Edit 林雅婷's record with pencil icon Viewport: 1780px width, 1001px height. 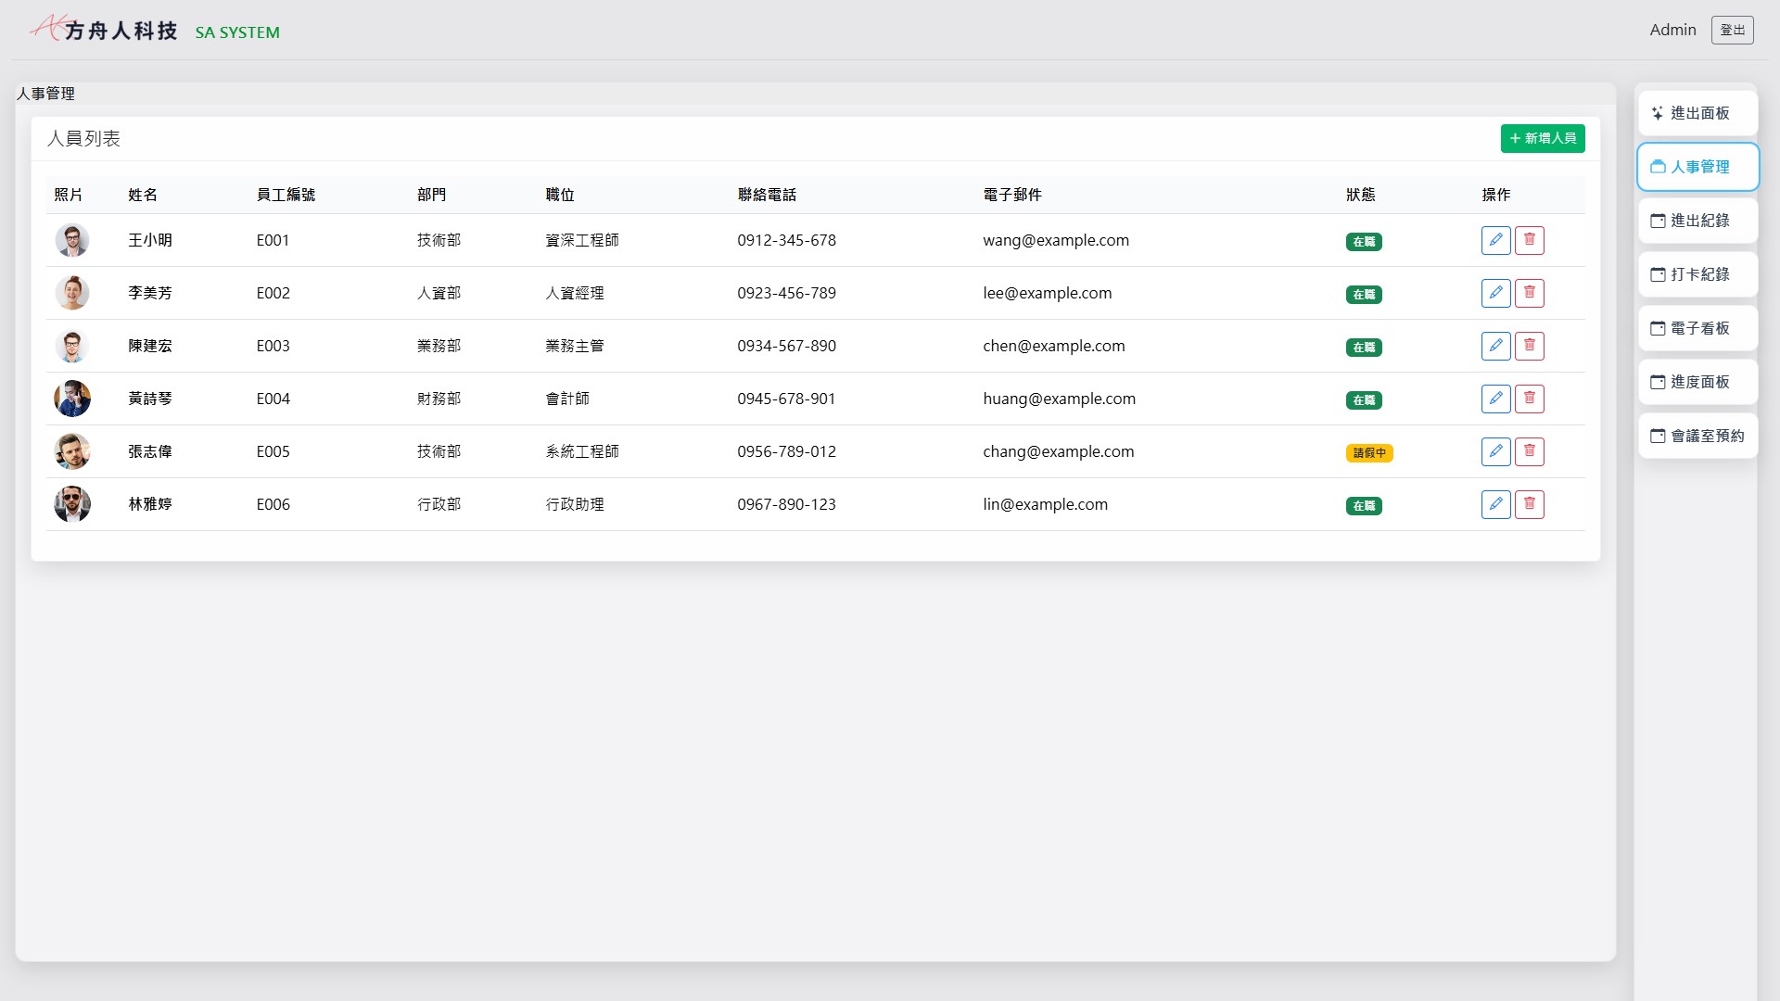pyautogui.click(x=1495, y=504)
